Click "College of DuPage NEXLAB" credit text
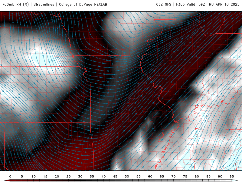The height and width of the screenshot is (182, 242). (x=83, y=5)
